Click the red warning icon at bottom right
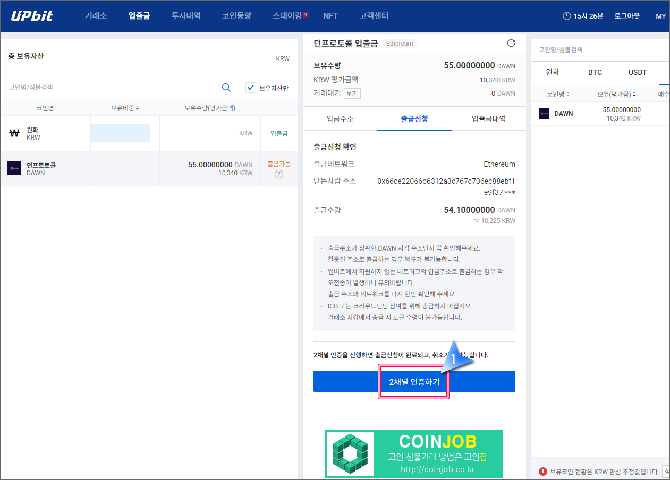The image size is (670, 480). (x=543, y=471)
